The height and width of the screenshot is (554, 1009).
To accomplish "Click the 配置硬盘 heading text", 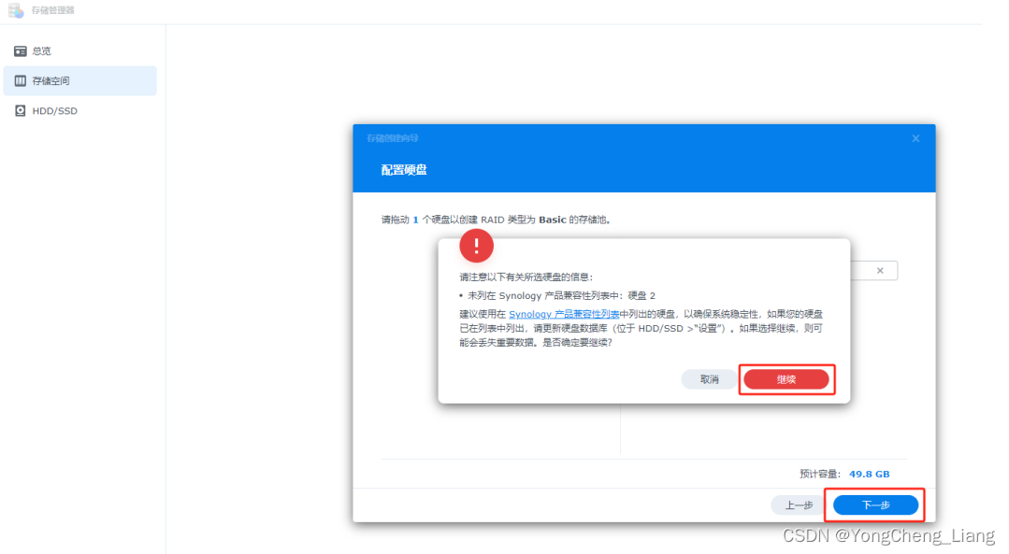I will point(404,170).
